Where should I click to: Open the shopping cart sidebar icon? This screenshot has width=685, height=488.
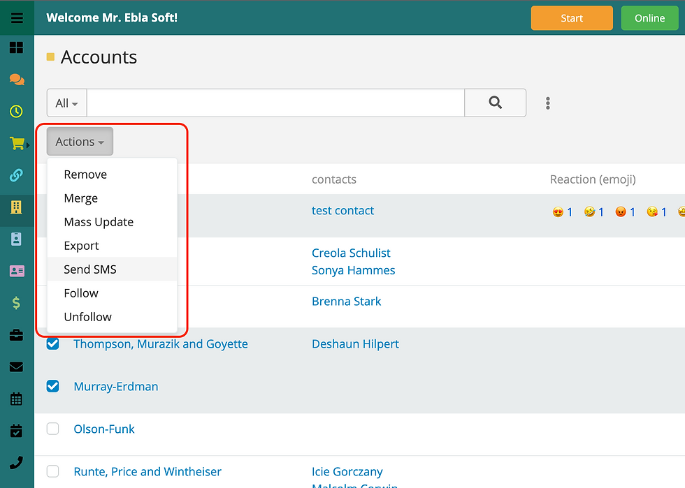point(17,143)
